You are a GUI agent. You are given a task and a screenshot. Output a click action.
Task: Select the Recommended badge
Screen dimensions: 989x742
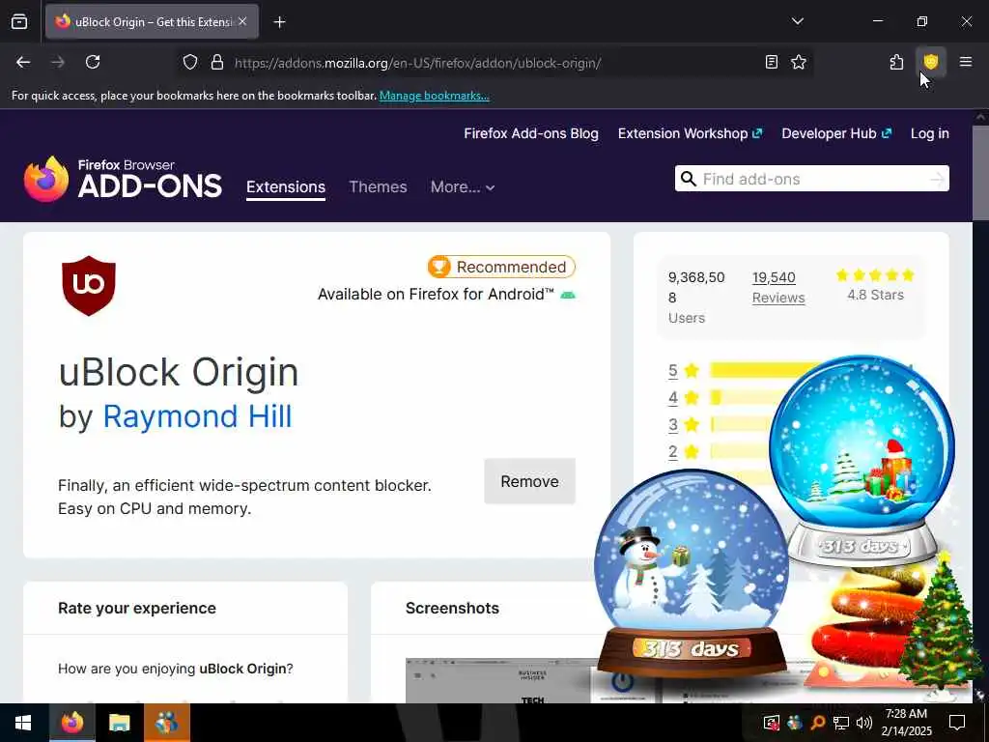[x=501, y=267]
